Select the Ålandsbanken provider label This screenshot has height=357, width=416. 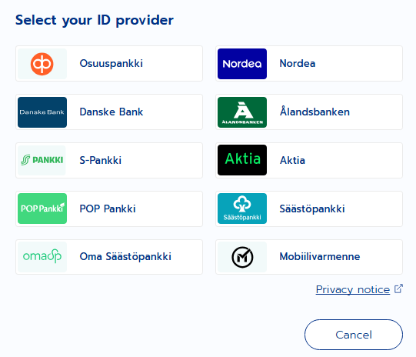point(314,112)
